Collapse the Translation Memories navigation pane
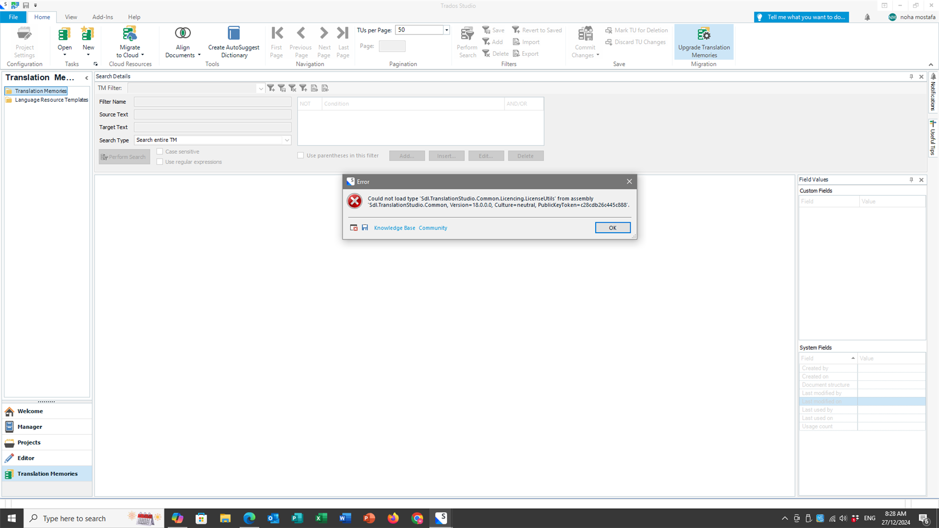Image resolution: width=939 pixels, height=528 pixels. [x=87, y=78]
